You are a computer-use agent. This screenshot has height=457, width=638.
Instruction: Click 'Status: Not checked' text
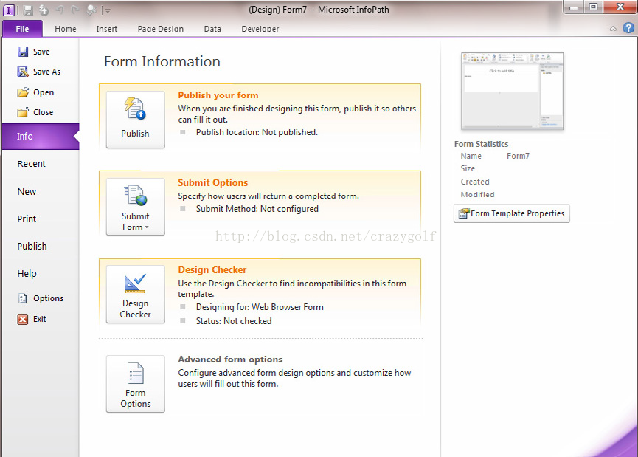pyautogui.click(x=234, y=321)
